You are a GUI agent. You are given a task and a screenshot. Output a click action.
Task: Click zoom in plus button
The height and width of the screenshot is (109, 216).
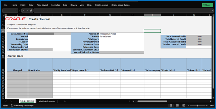(x=207, y=105)
